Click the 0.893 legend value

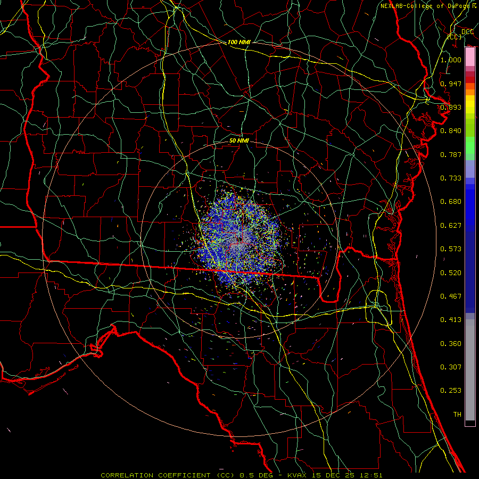click(451, 107)
